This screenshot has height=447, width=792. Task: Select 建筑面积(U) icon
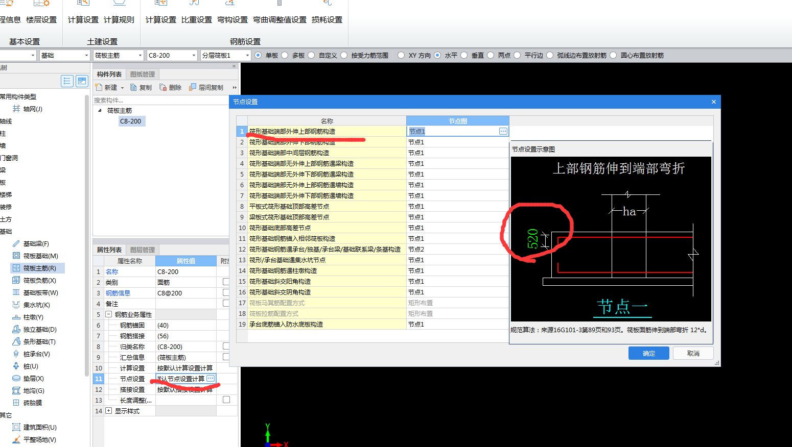point(16,428)
